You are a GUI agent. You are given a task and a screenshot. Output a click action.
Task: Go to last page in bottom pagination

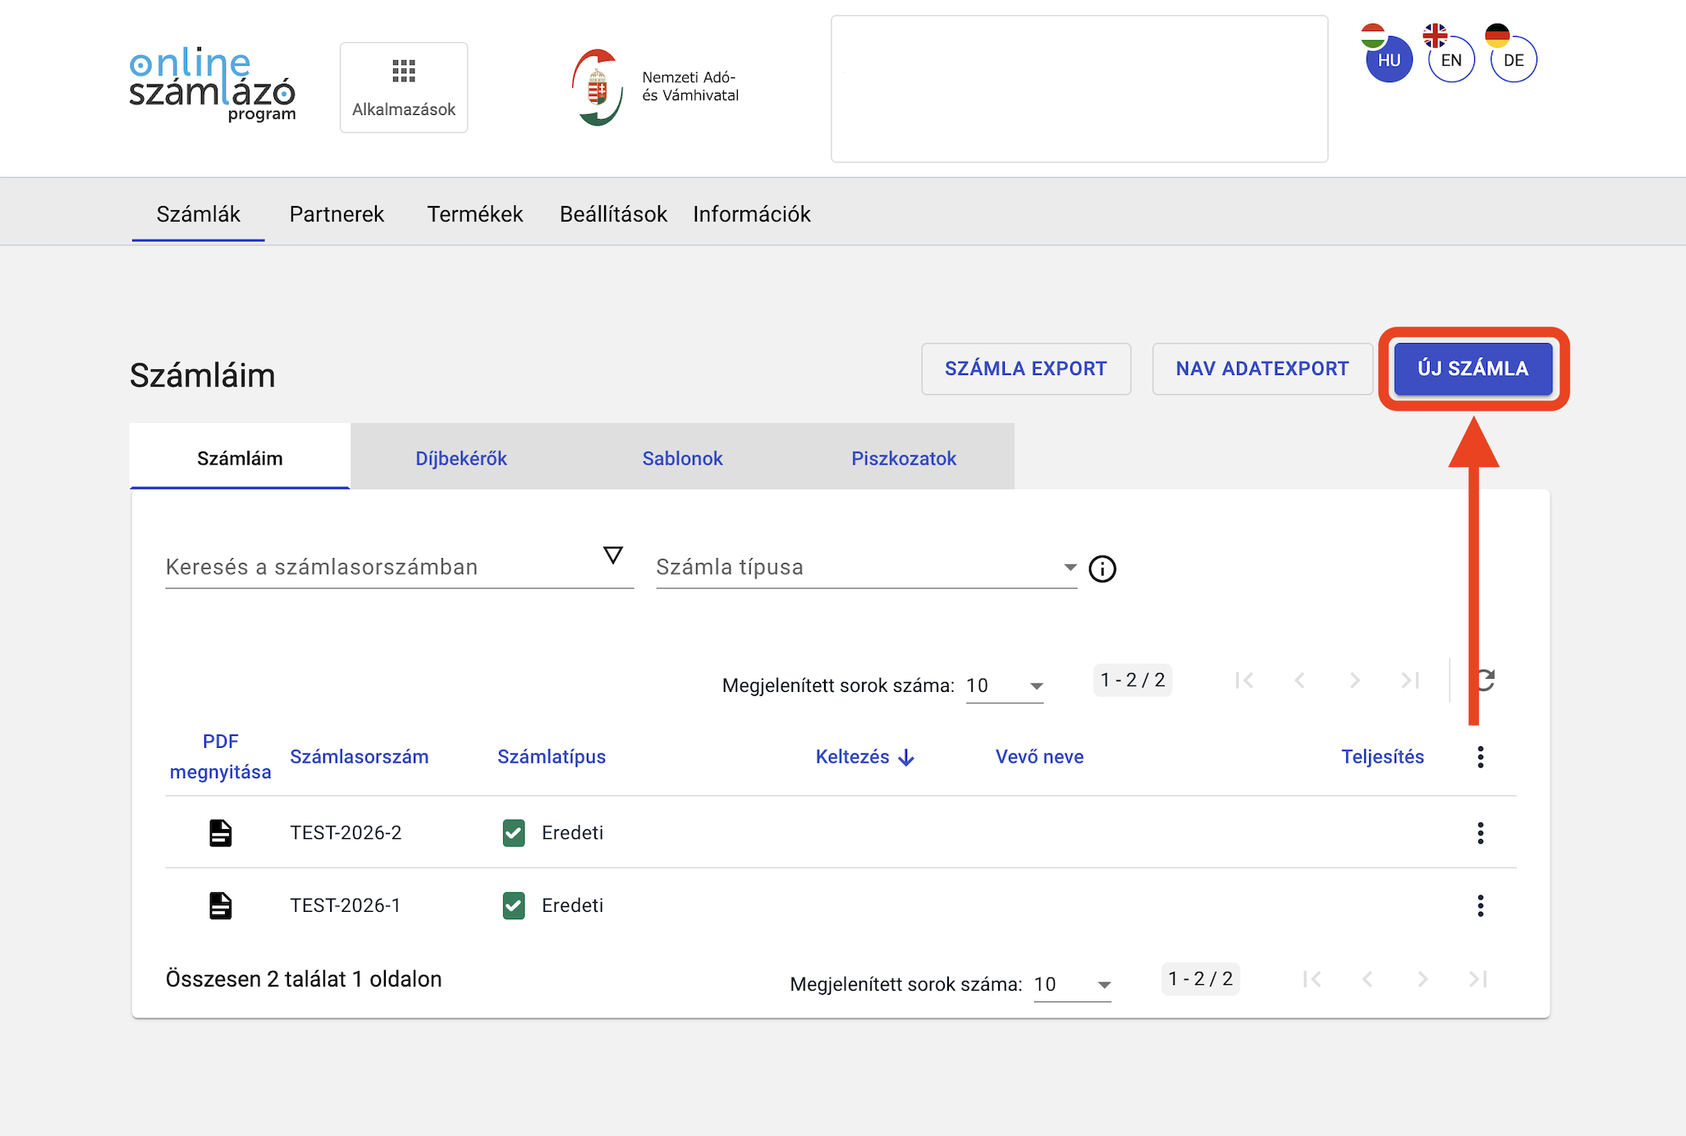pos(1478,978)
